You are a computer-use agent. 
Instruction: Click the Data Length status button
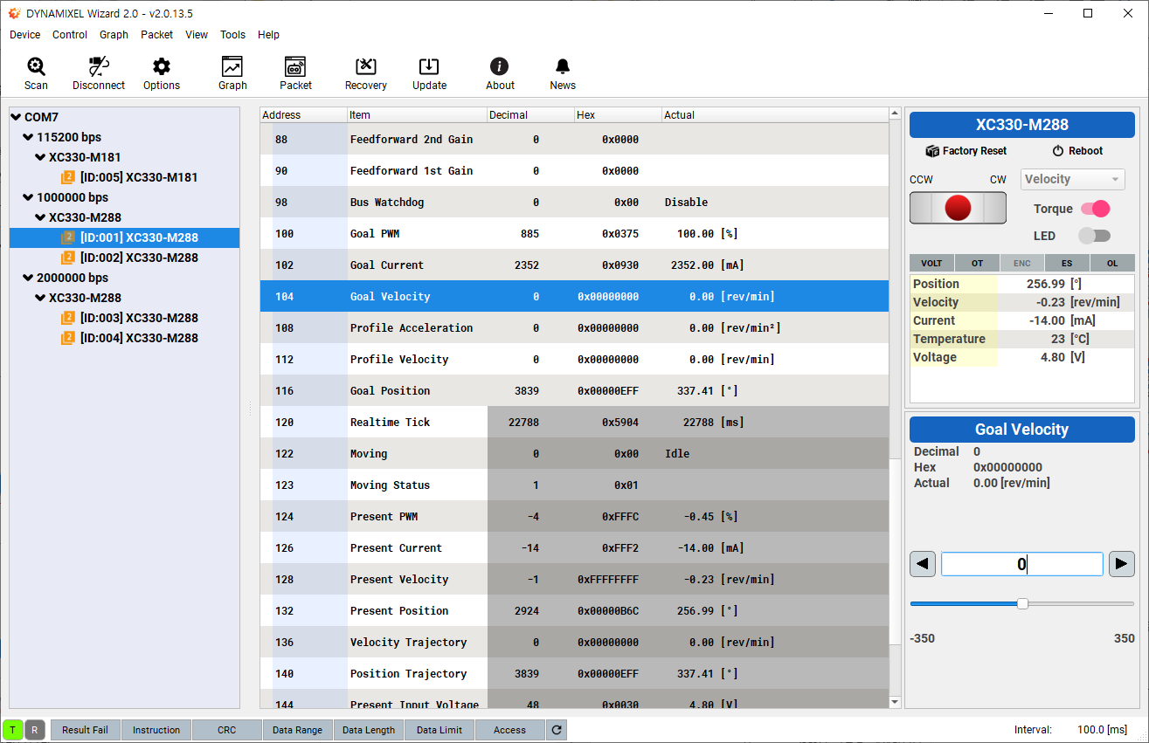[x=369, y=730]
